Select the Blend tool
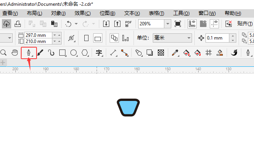The width and height of the screenshot is (254, 165). (x=139, y=53)
